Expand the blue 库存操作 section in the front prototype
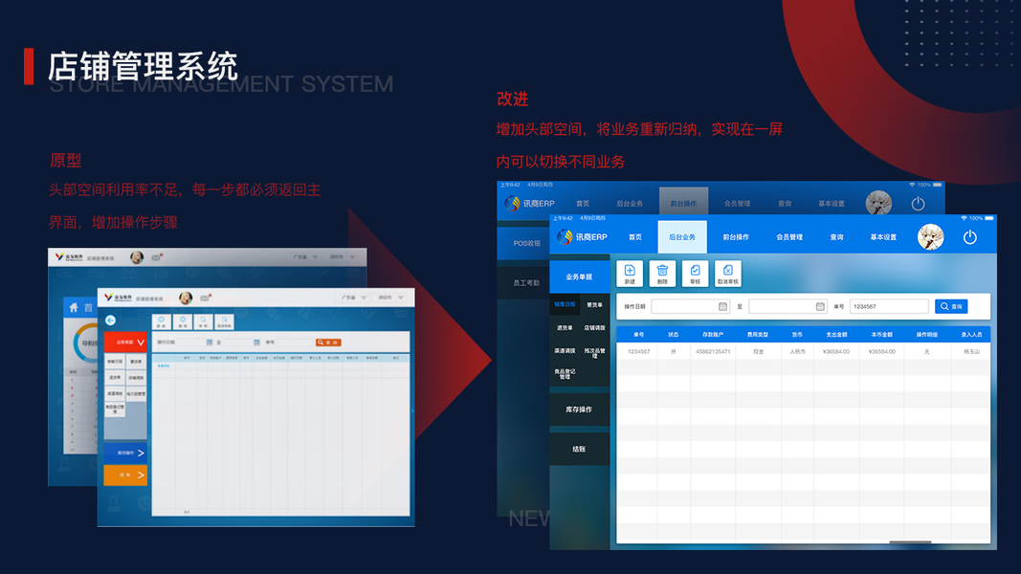Viewport: 1021px width, 574px height. [x=125, y=453]
